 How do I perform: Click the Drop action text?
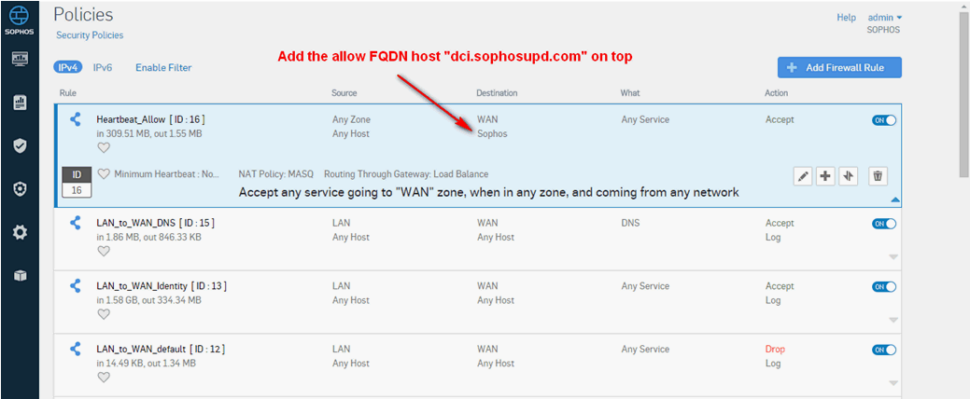click(775, 349)
